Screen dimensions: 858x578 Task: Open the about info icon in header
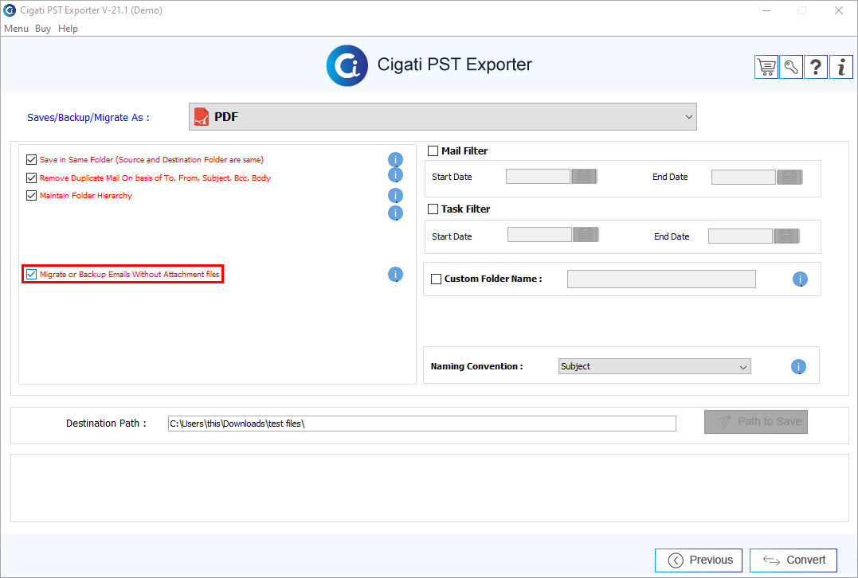pos(841,67)
